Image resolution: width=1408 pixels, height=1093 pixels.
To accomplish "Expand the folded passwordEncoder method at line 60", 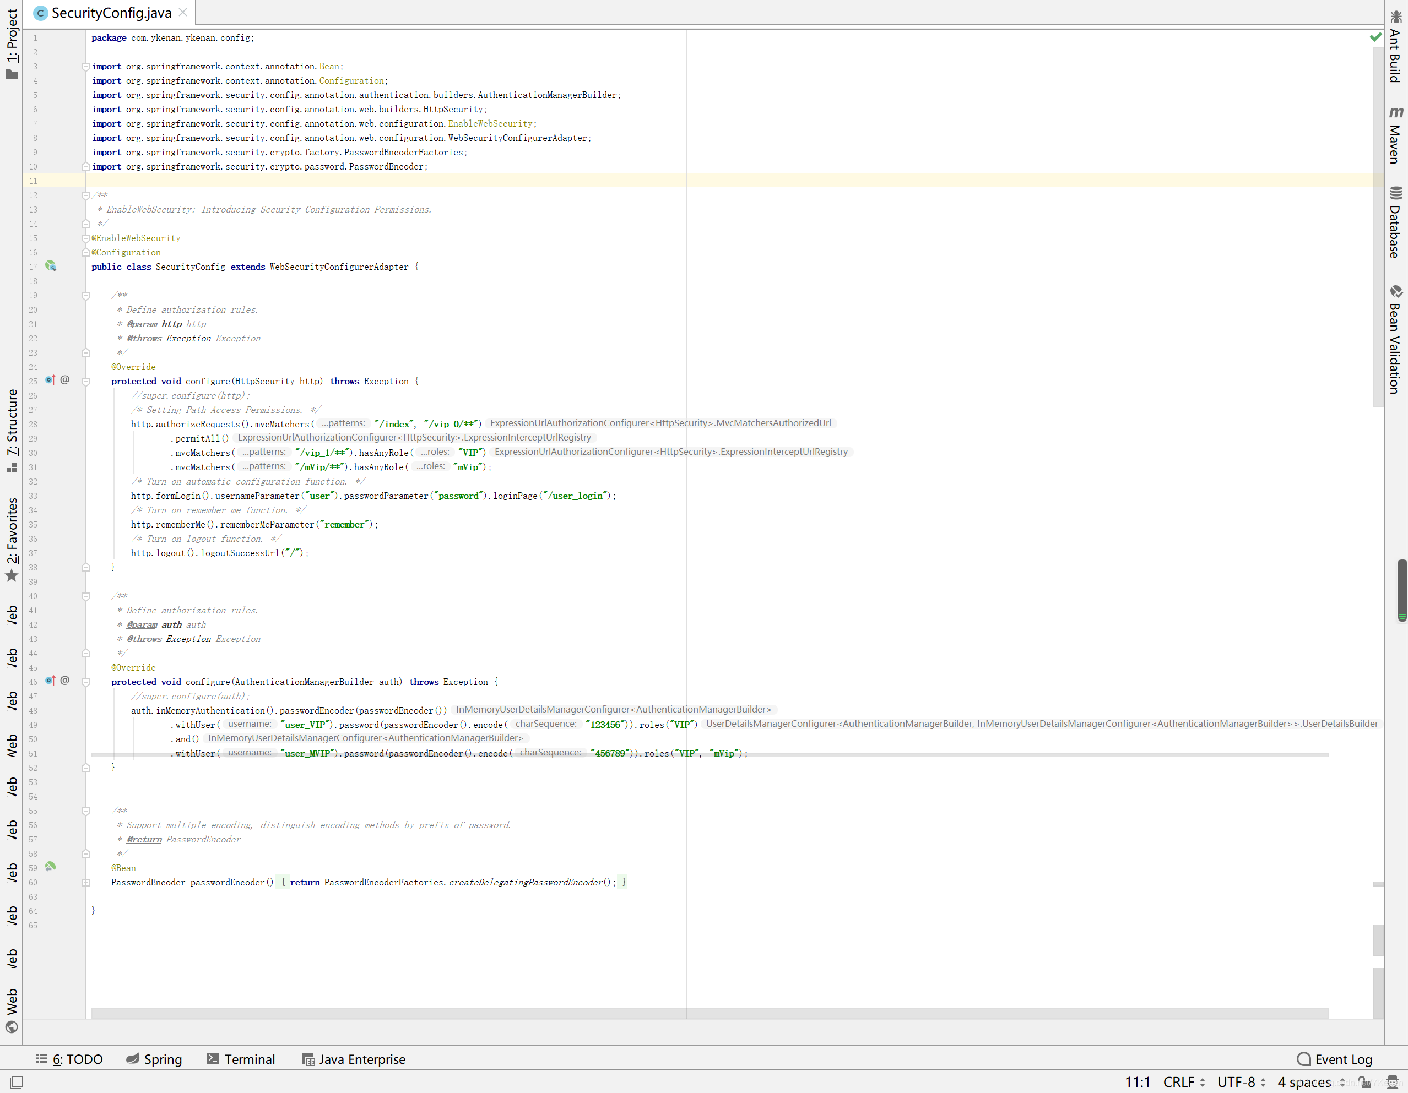I will [x=86, y=882].
